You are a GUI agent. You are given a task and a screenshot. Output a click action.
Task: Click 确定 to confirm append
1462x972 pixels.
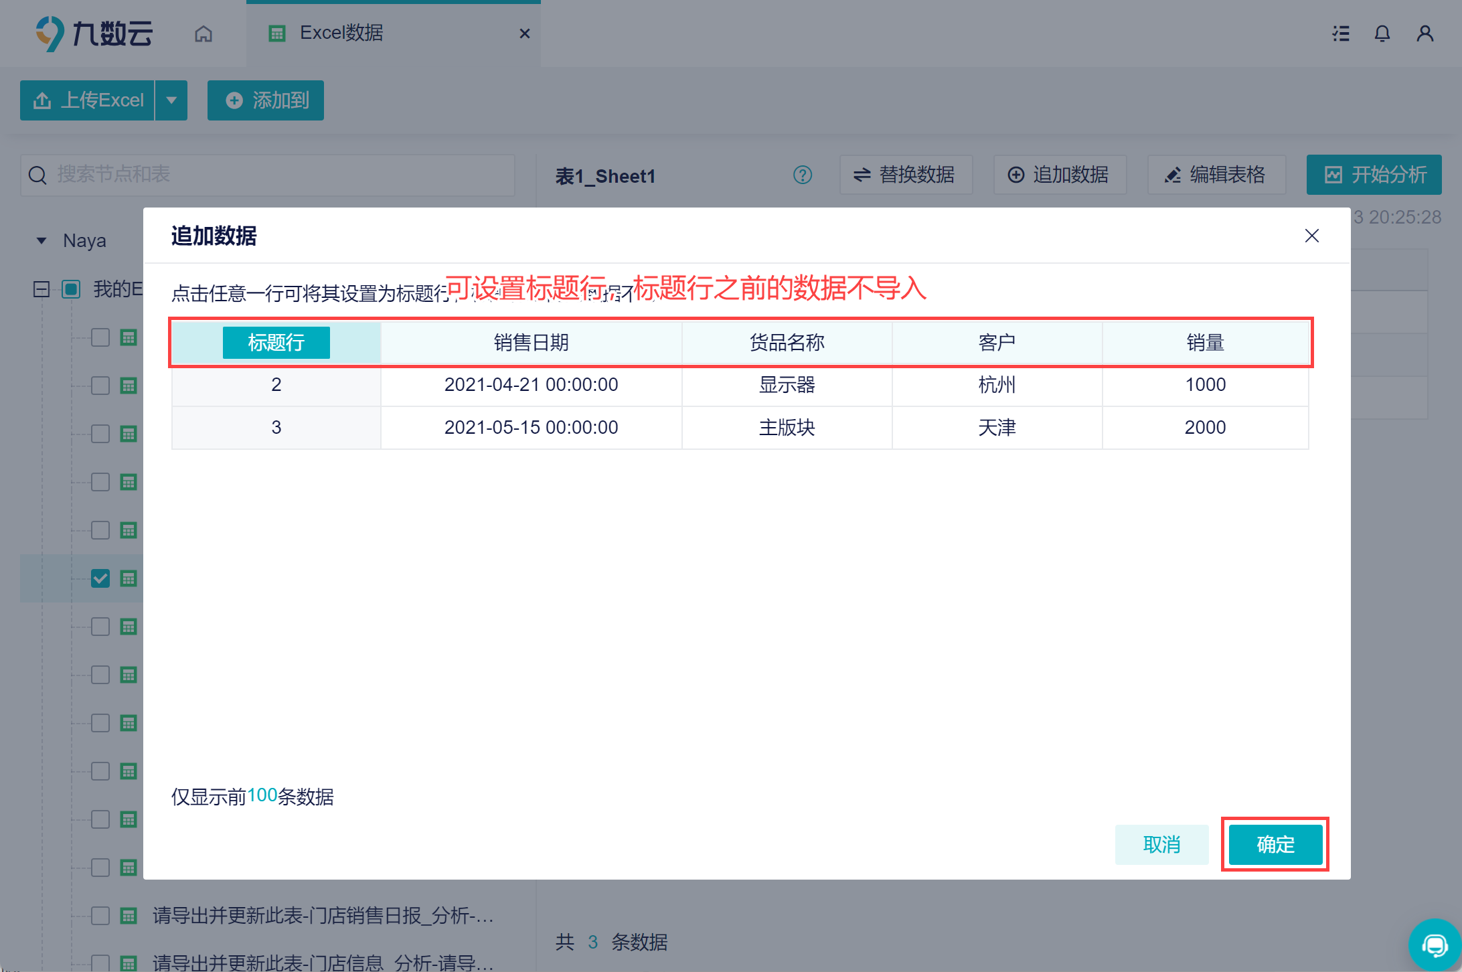tap(1275, 844)
